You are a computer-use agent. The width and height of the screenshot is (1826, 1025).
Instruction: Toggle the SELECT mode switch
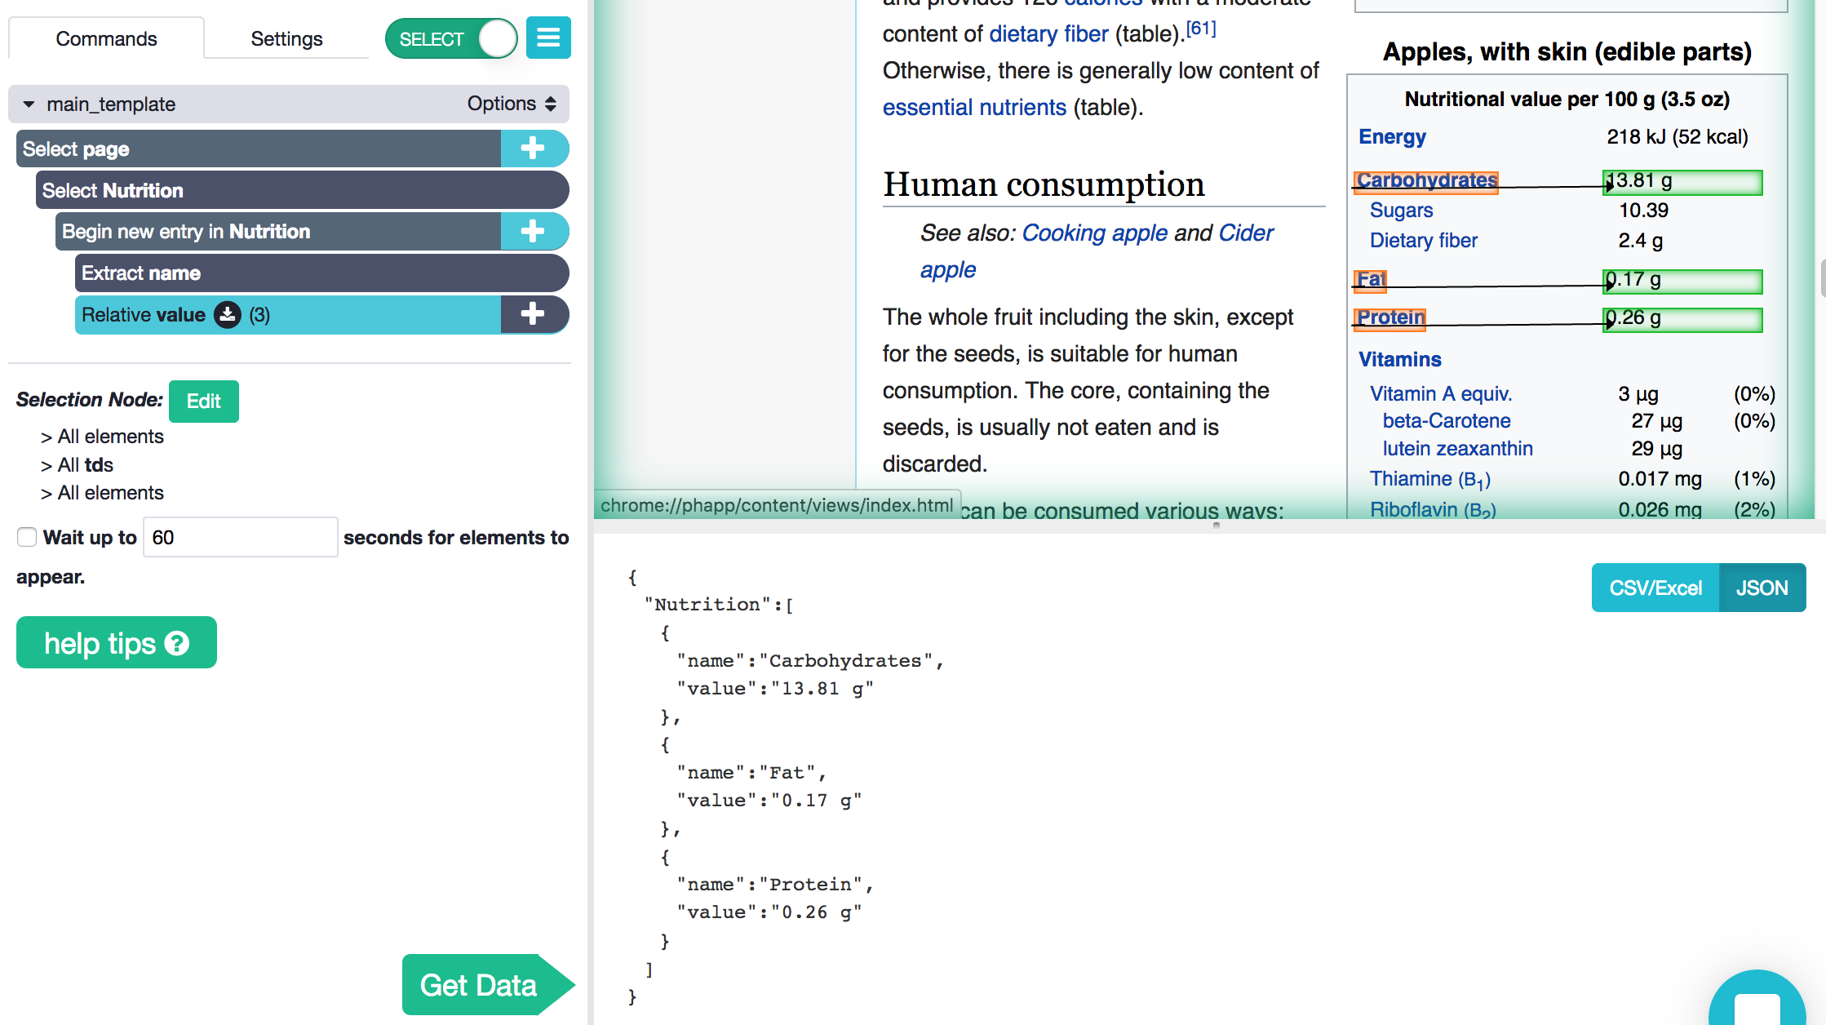click(x=451, y=38)
